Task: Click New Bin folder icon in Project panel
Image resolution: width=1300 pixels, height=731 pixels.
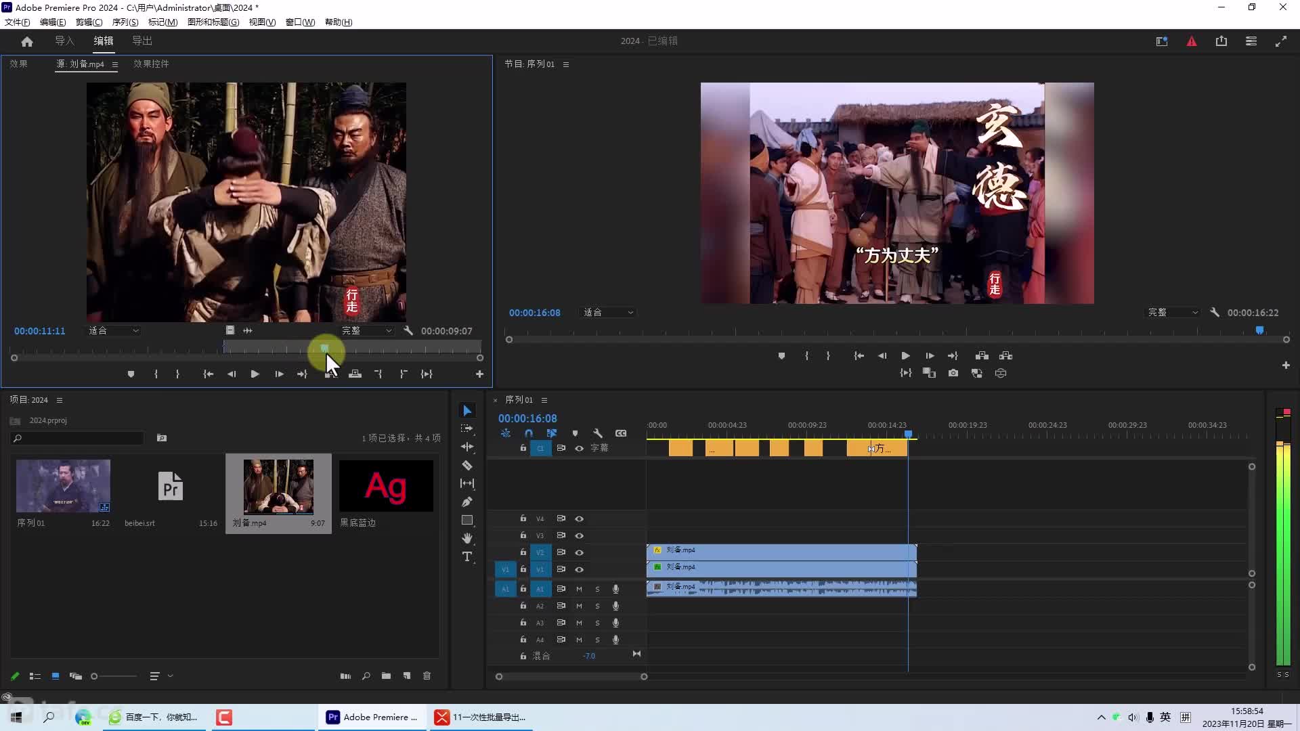Action: click(x=386, y=675)
